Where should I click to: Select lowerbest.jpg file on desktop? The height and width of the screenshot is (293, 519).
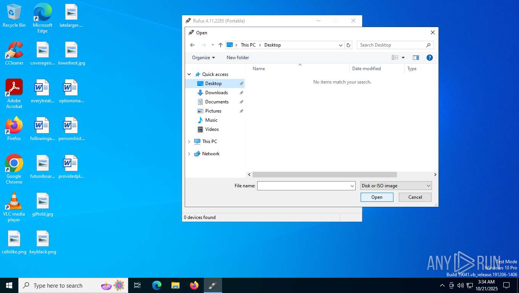click(71, 54)
